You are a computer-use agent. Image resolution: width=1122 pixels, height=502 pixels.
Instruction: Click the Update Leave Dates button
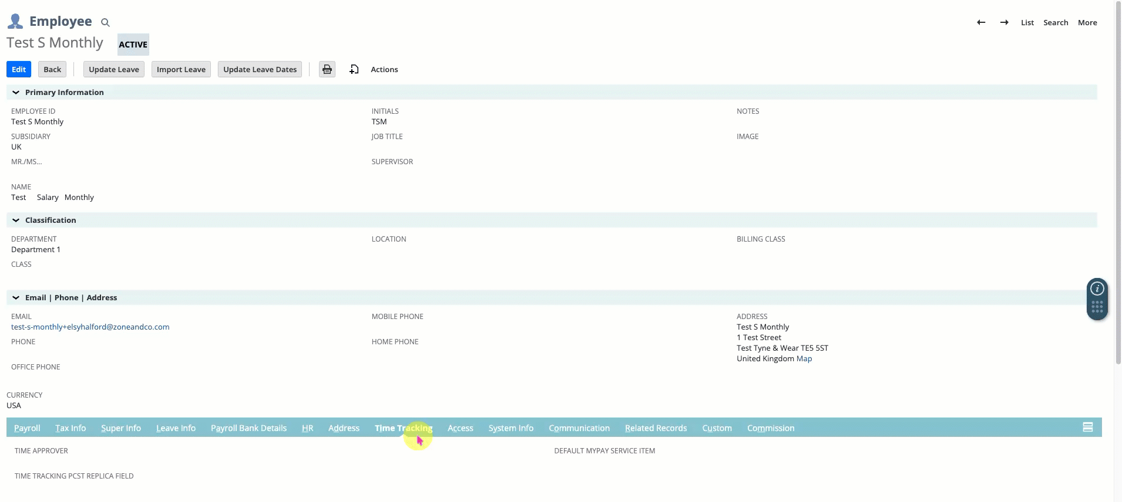pos(260,69)
